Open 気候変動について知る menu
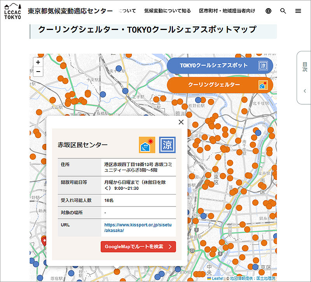This screenshot has width=311, height=282. [167, 11]
